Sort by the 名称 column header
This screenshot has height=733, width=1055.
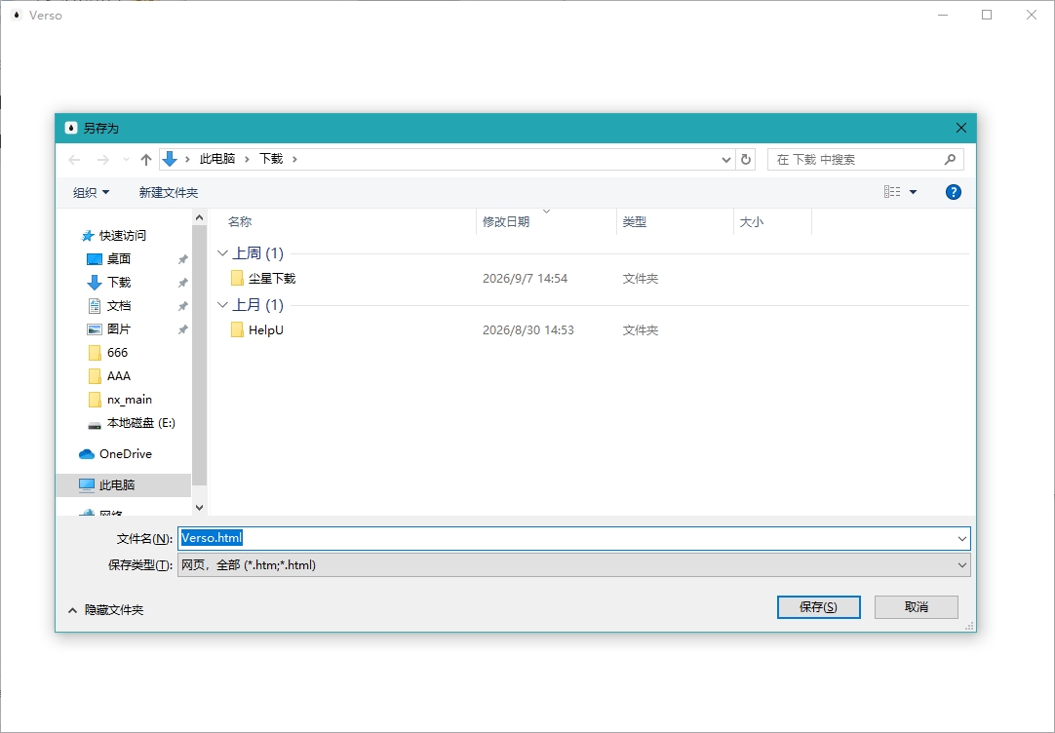pos(240,222)
